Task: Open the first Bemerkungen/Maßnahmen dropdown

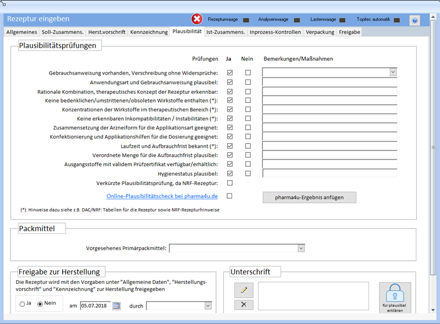Action: click(393, 72)
